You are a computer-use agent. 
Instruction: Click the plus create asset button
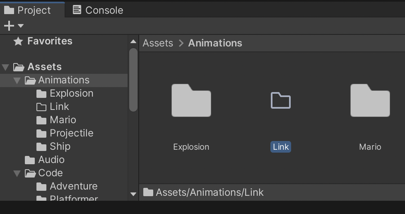[x=9, y=26]
